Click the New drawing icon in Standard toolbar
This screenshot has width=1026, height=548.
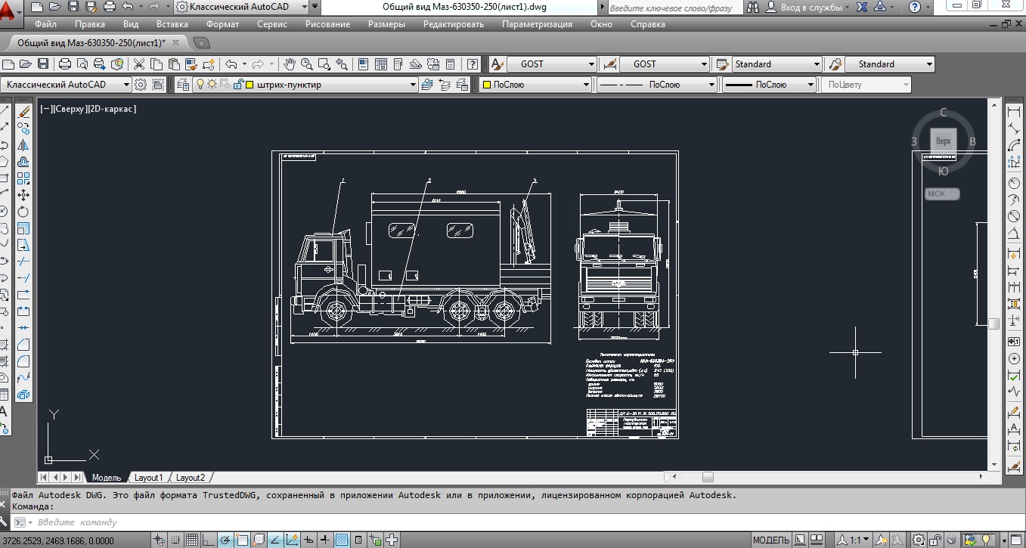(8, 64)
